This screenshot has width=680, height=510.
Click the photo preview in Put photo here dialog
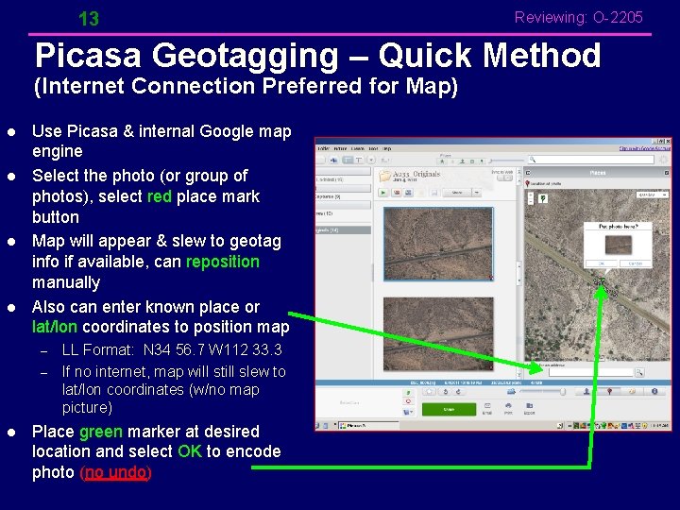point(619,245)
